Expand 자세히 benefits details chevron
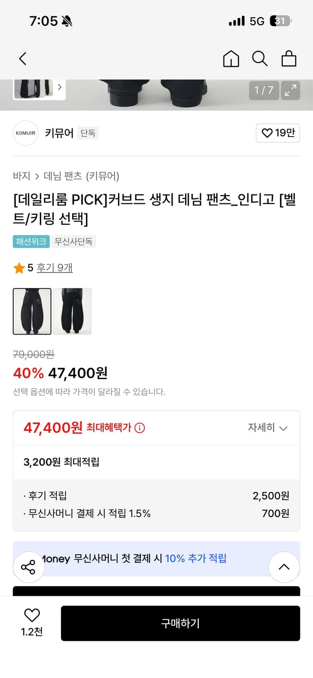313x678 pixels. tap(283, 428)
